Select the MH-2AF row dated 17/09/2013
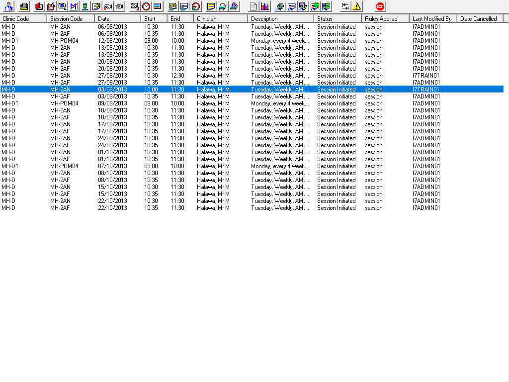 click(252, 131)
